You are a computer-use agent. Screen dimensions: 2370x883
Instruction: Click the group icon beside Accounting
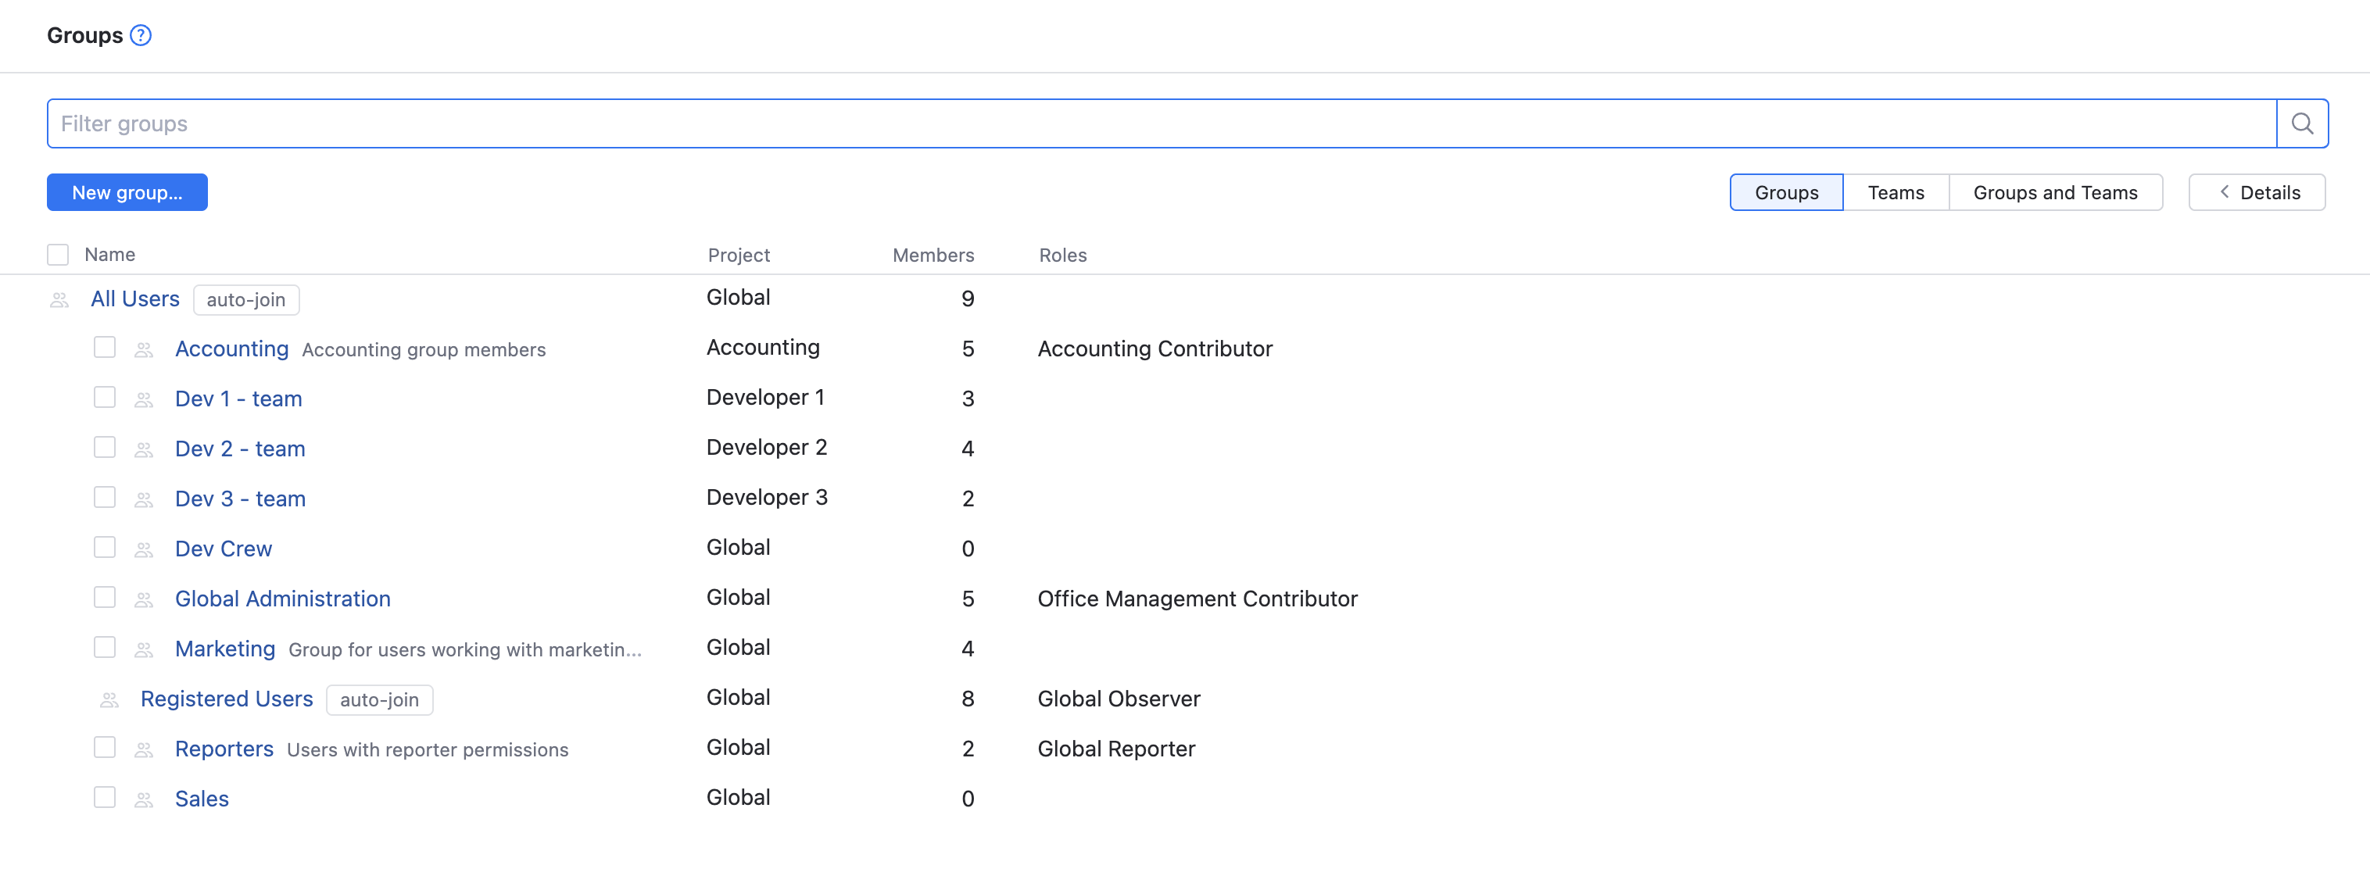(x=144, y=349)
